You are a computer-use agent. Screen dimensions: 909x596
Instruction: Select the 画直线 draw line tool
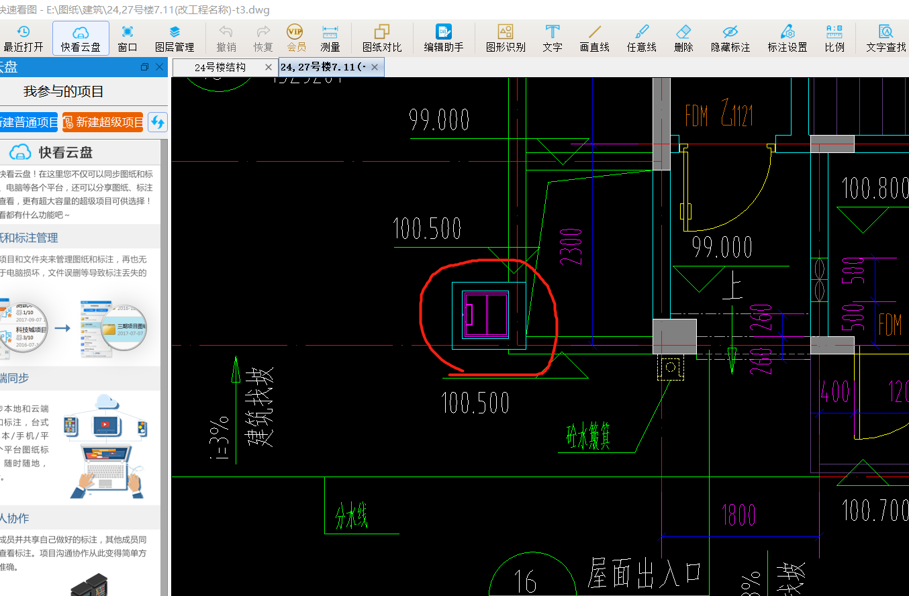(x=595, y=38)
